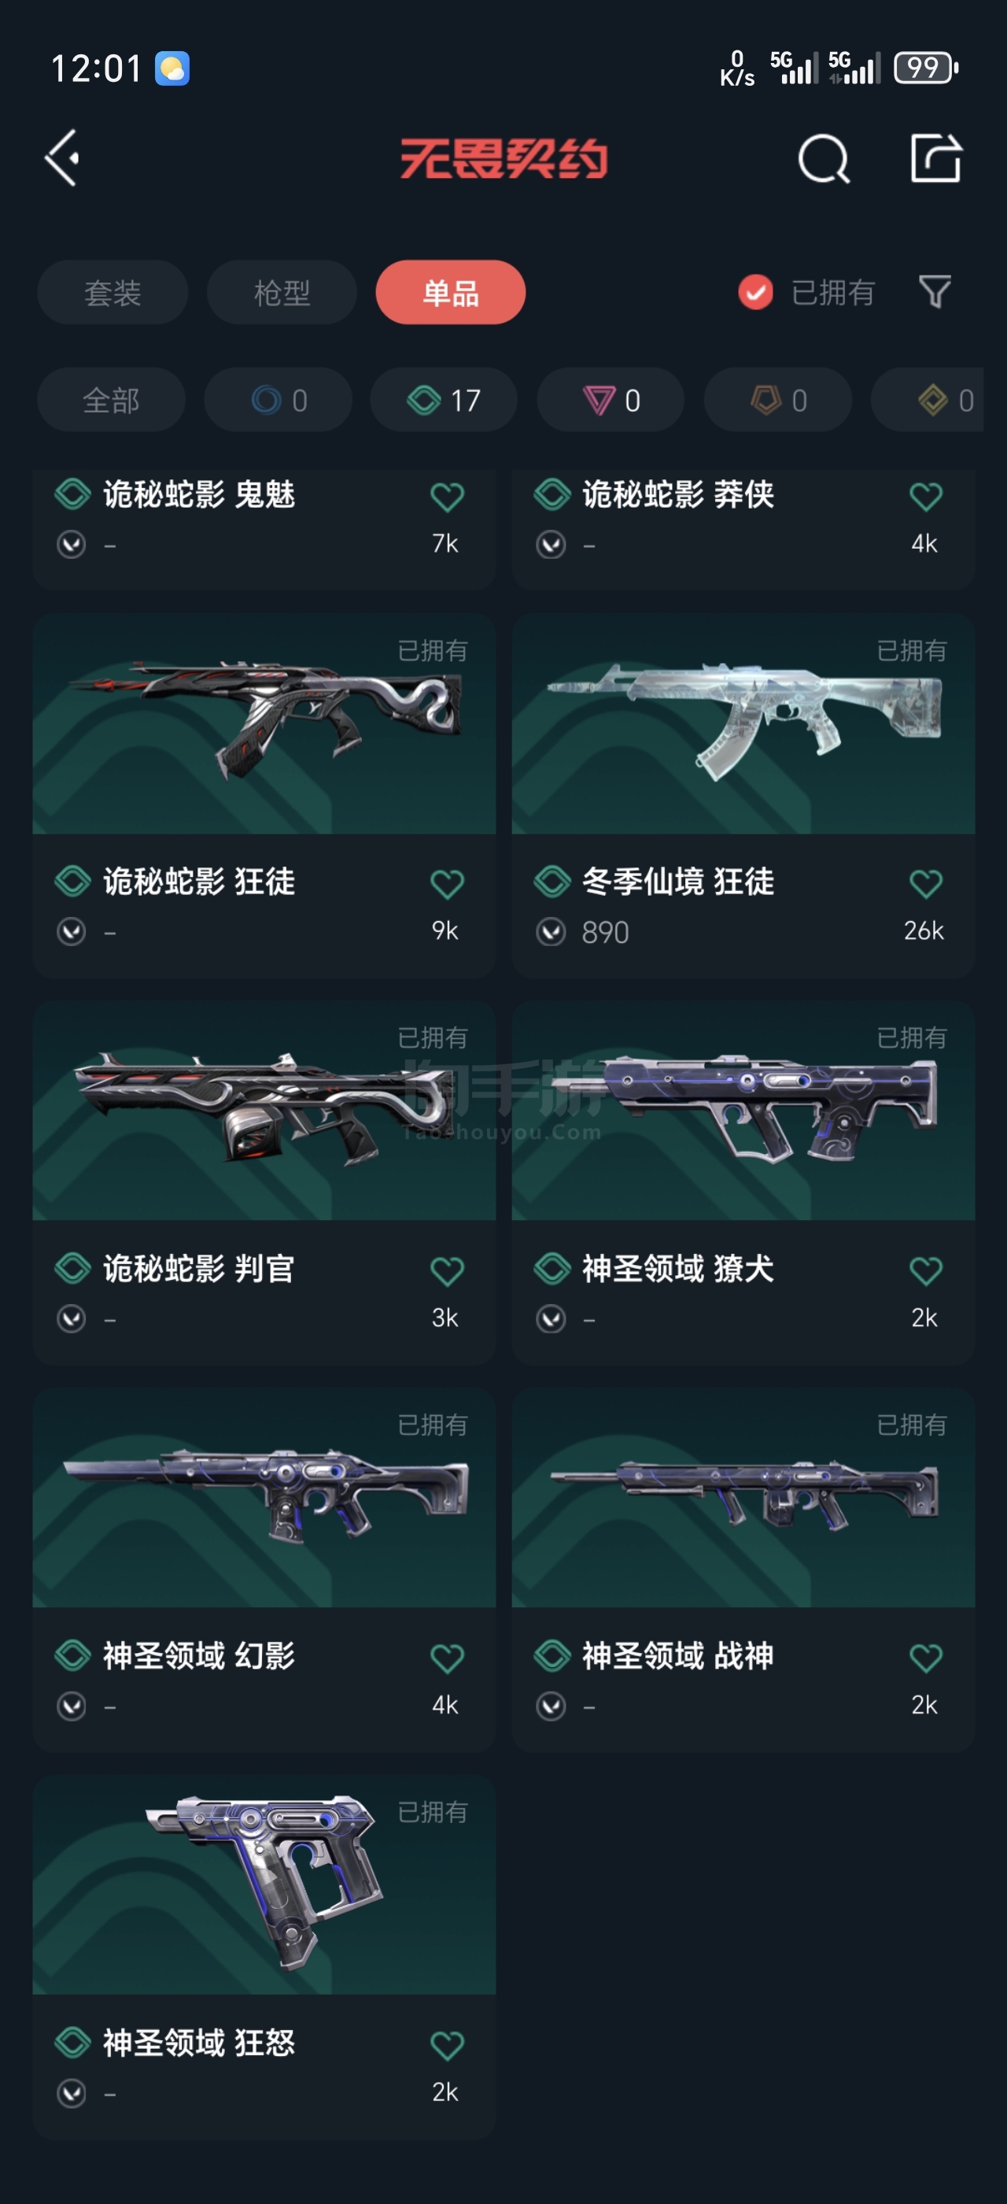This screenshot has width=1007, height=2204.
Task: Filter by the brown pentagon tier 0
Action: [x=777, y=400]
